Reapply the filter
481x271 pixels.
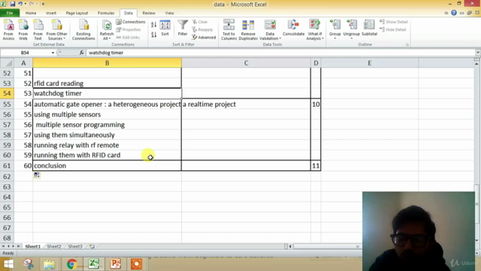pos(202,29)
